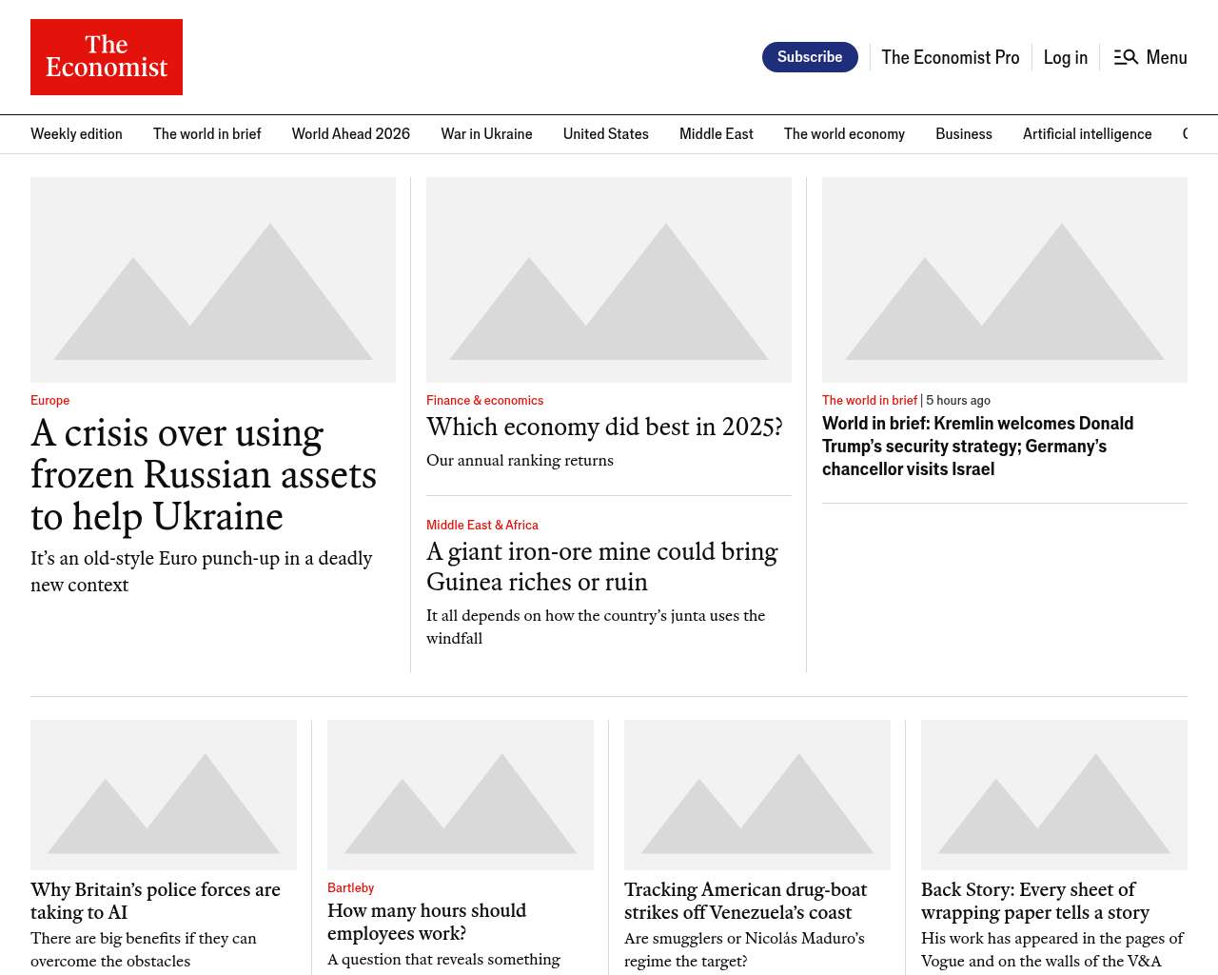
Task: Open the World in brief article image
Action: [1005, 280]
